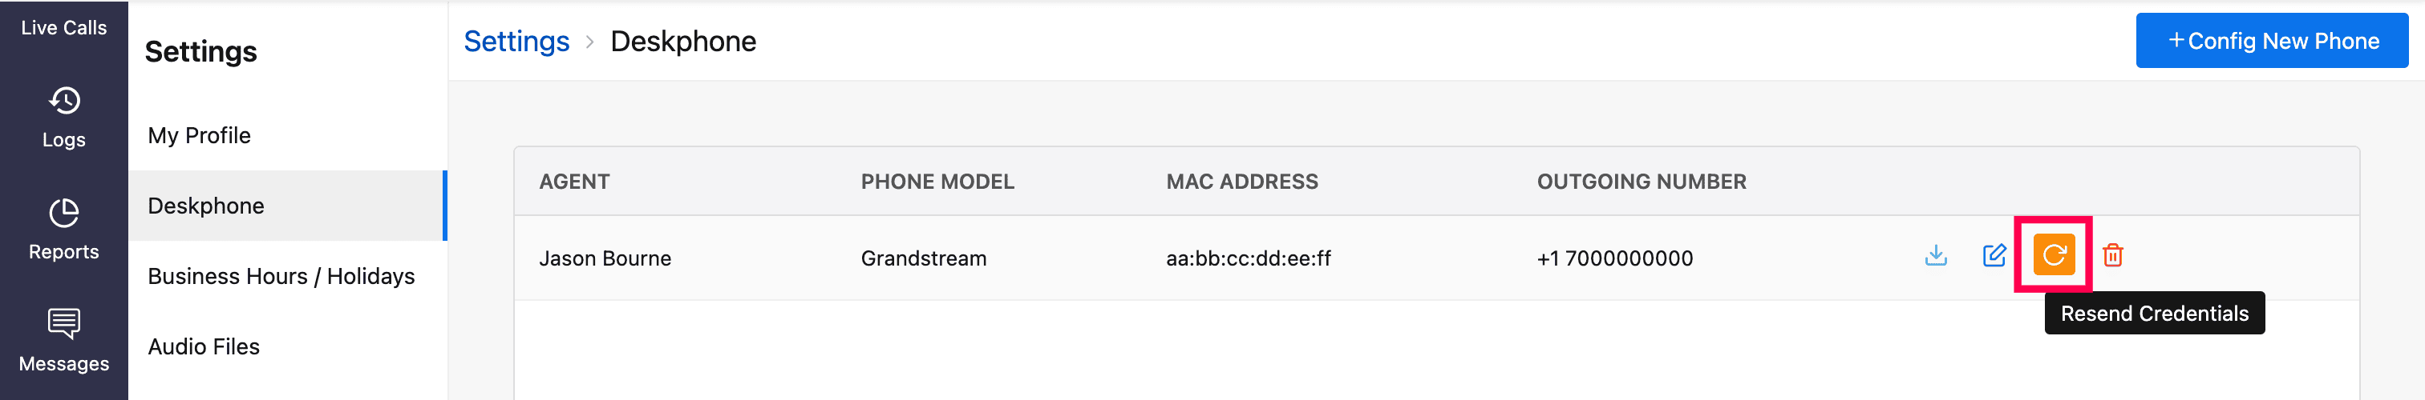Open Business Hours / Holidays settings

tap(281, 276)
